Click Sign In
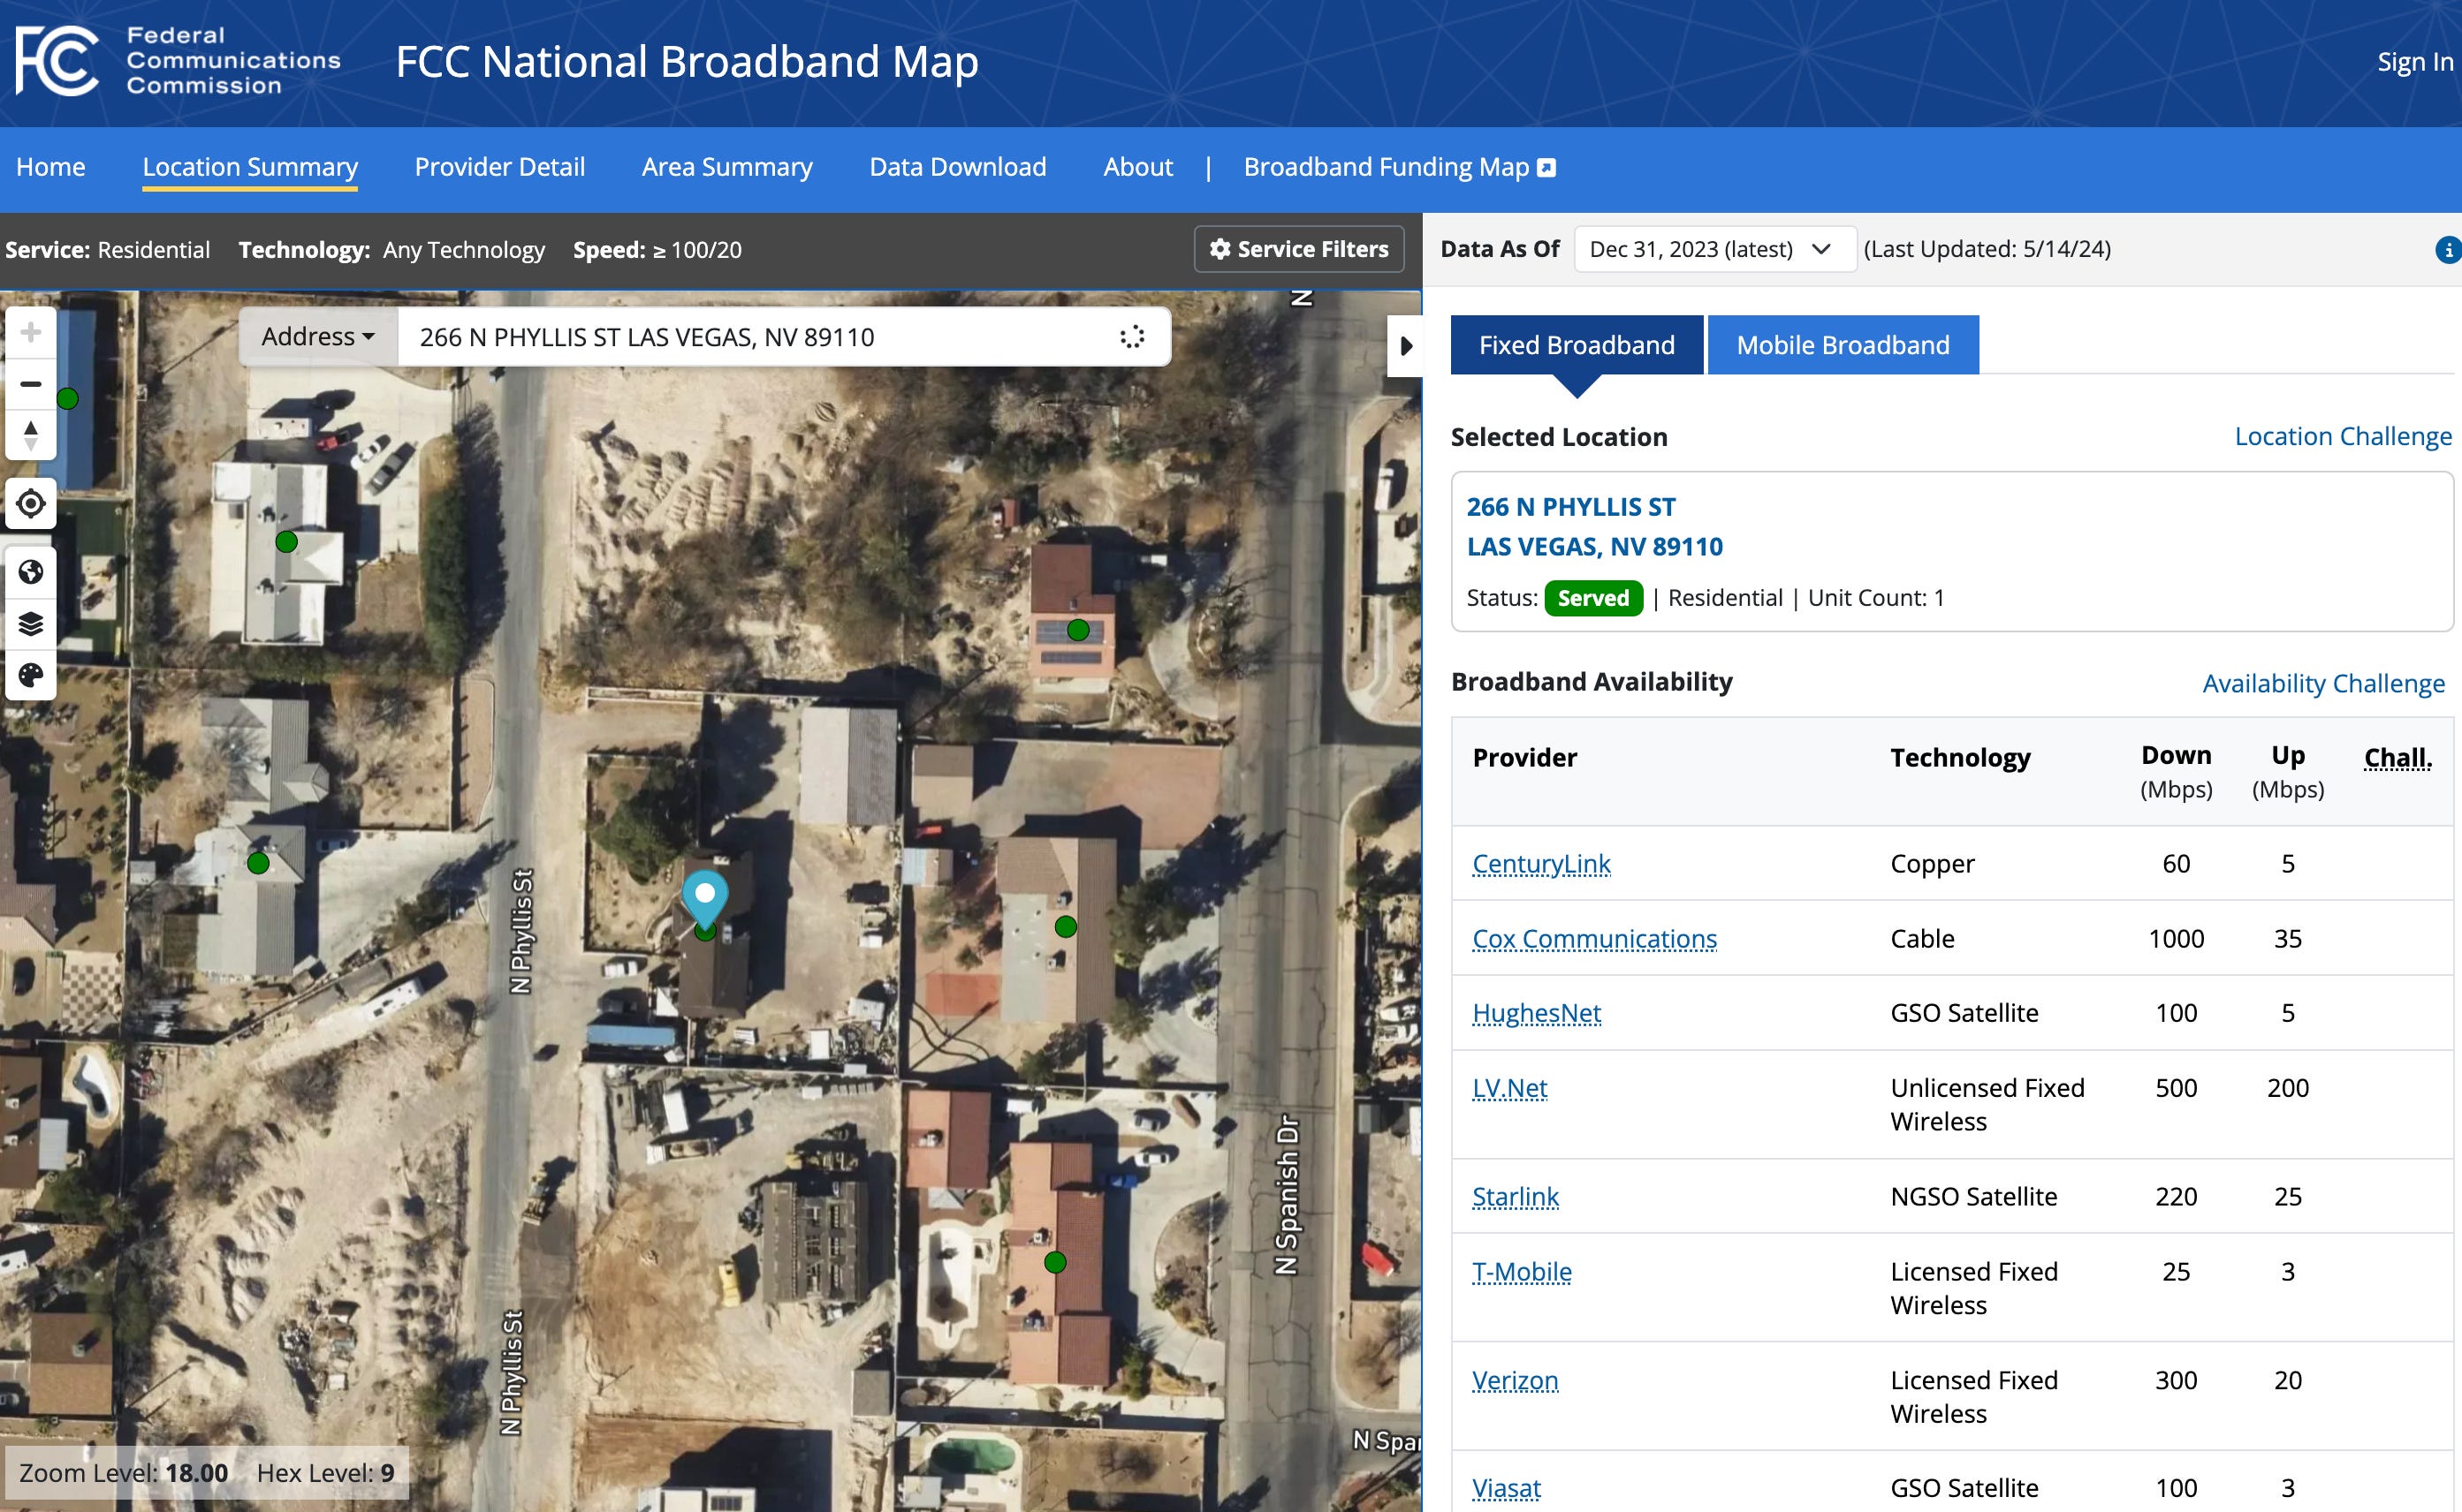This screenshot has width=2462, height=1512. [x=2415, y=62]
